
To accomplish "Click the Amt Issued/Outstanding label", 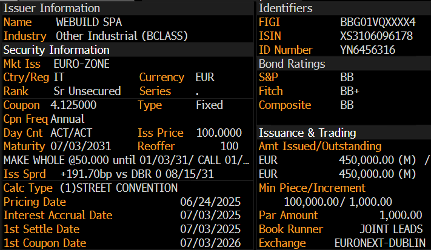I will [320, 146].
